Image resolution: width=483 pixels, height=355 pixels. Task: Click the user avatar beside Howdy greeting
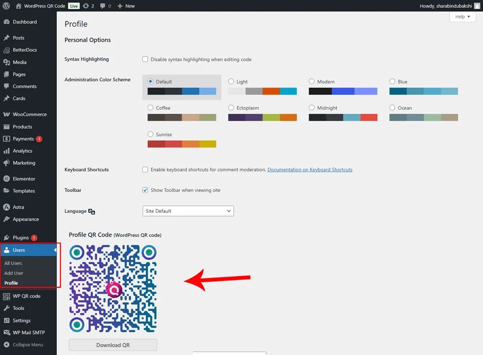[477, 6]
